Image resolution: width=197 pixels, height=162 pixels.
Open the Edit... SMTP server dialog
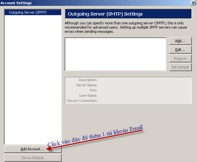click(x=180, y=50)
